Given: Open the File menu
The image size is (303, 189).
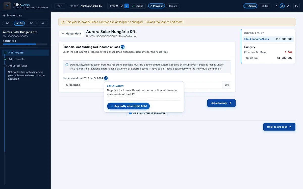Looking at the screenshot, I should pyautogui.click(x=60, y=6).
